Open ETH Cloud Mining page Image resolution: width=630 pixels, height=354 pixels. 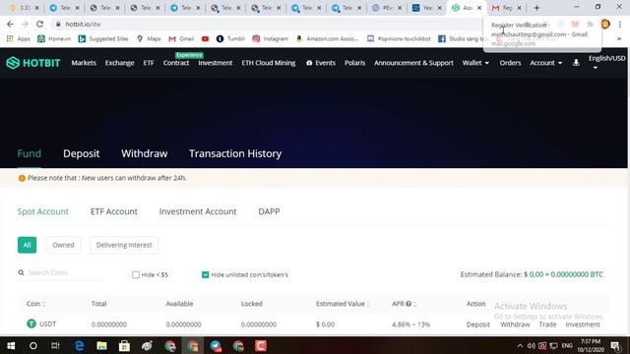point(269,63)
